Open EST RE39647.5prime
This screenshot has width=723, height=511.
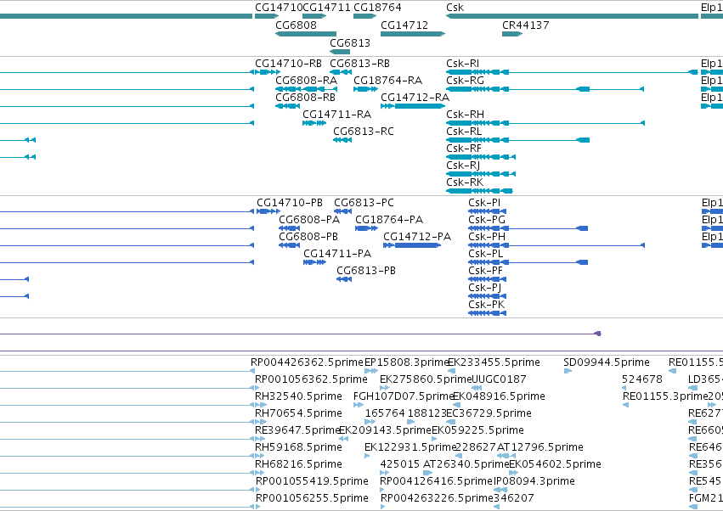click(298, 431)
